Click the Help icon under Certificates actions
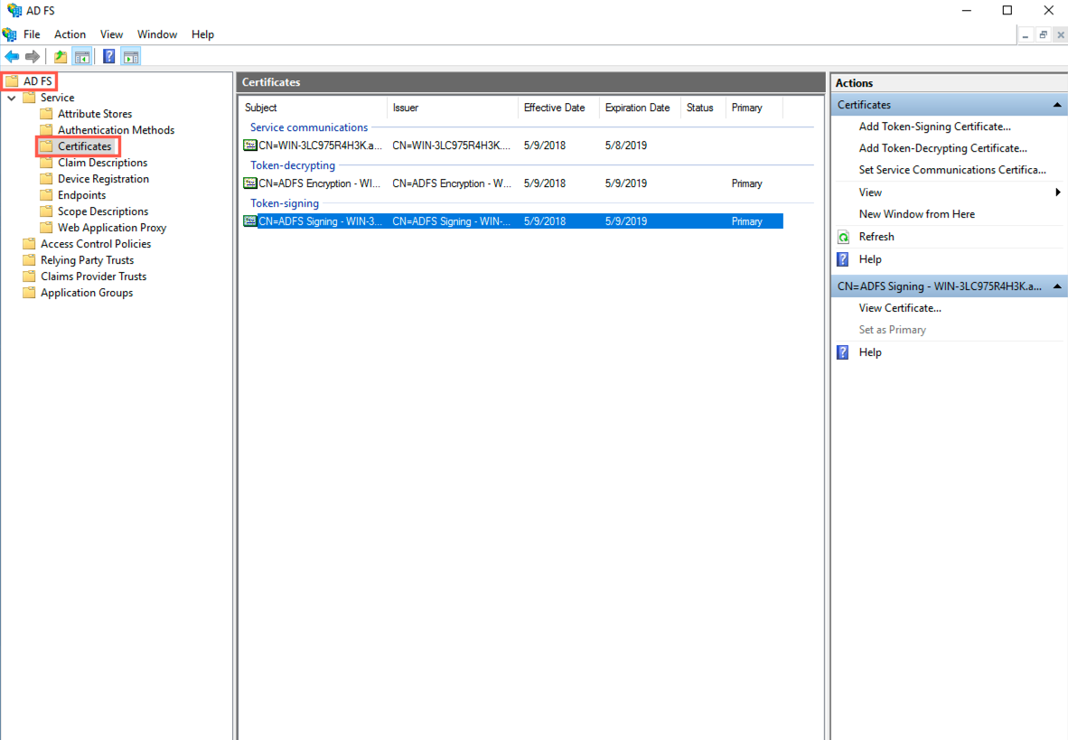Screen dimensions: 1068x740 [842, 259]
